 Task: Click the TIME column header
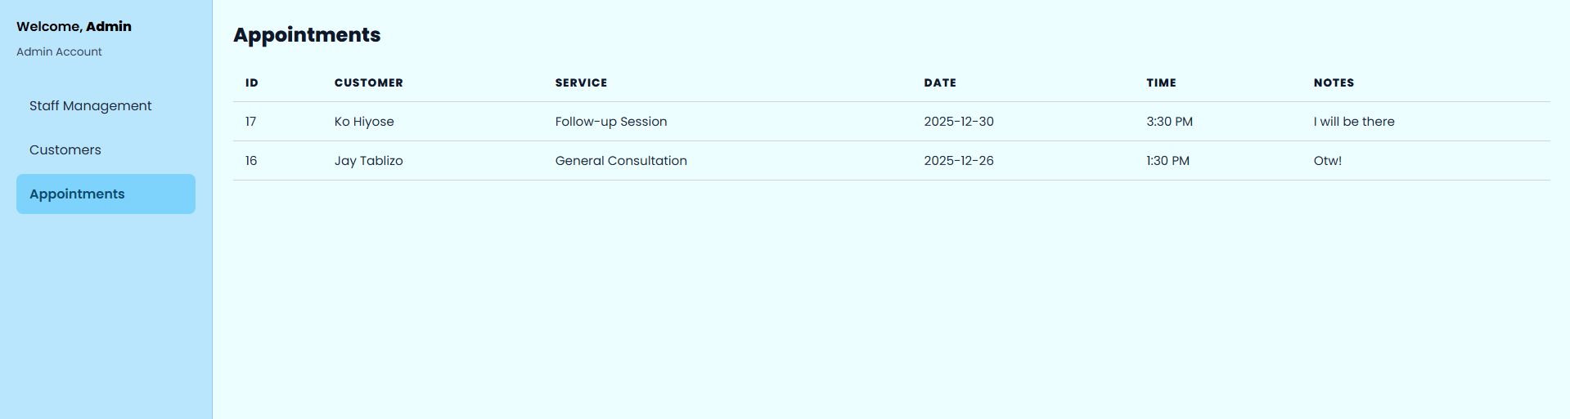pos(1161,83)
